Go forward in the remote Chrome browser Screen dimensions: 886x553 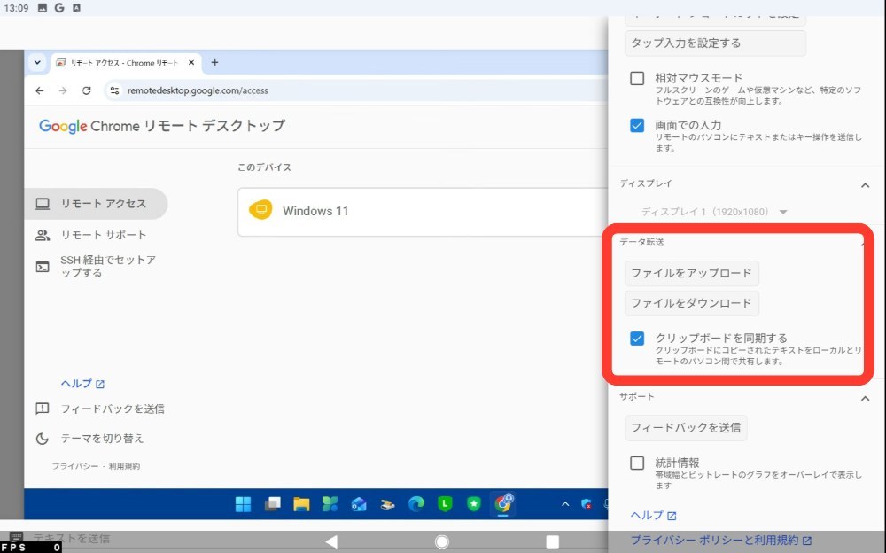[x=63, y=90]
